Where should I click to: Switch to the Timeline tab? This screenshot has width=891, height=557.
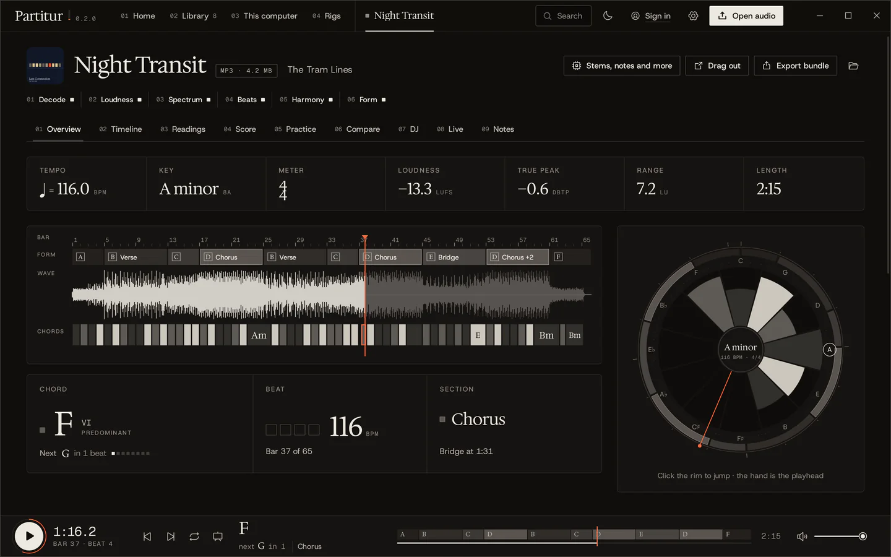click(x=121, y=129)
